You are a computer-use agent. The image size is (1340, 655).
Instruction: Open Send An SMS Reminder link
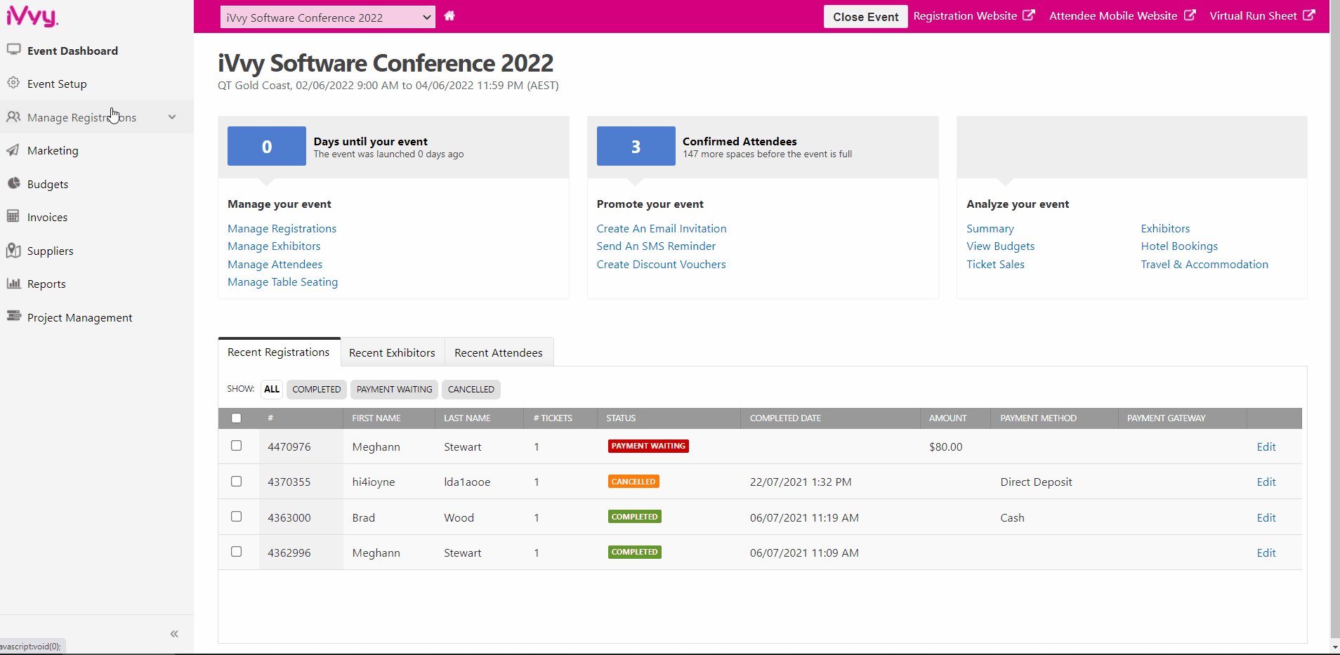[x=656, y=246]
